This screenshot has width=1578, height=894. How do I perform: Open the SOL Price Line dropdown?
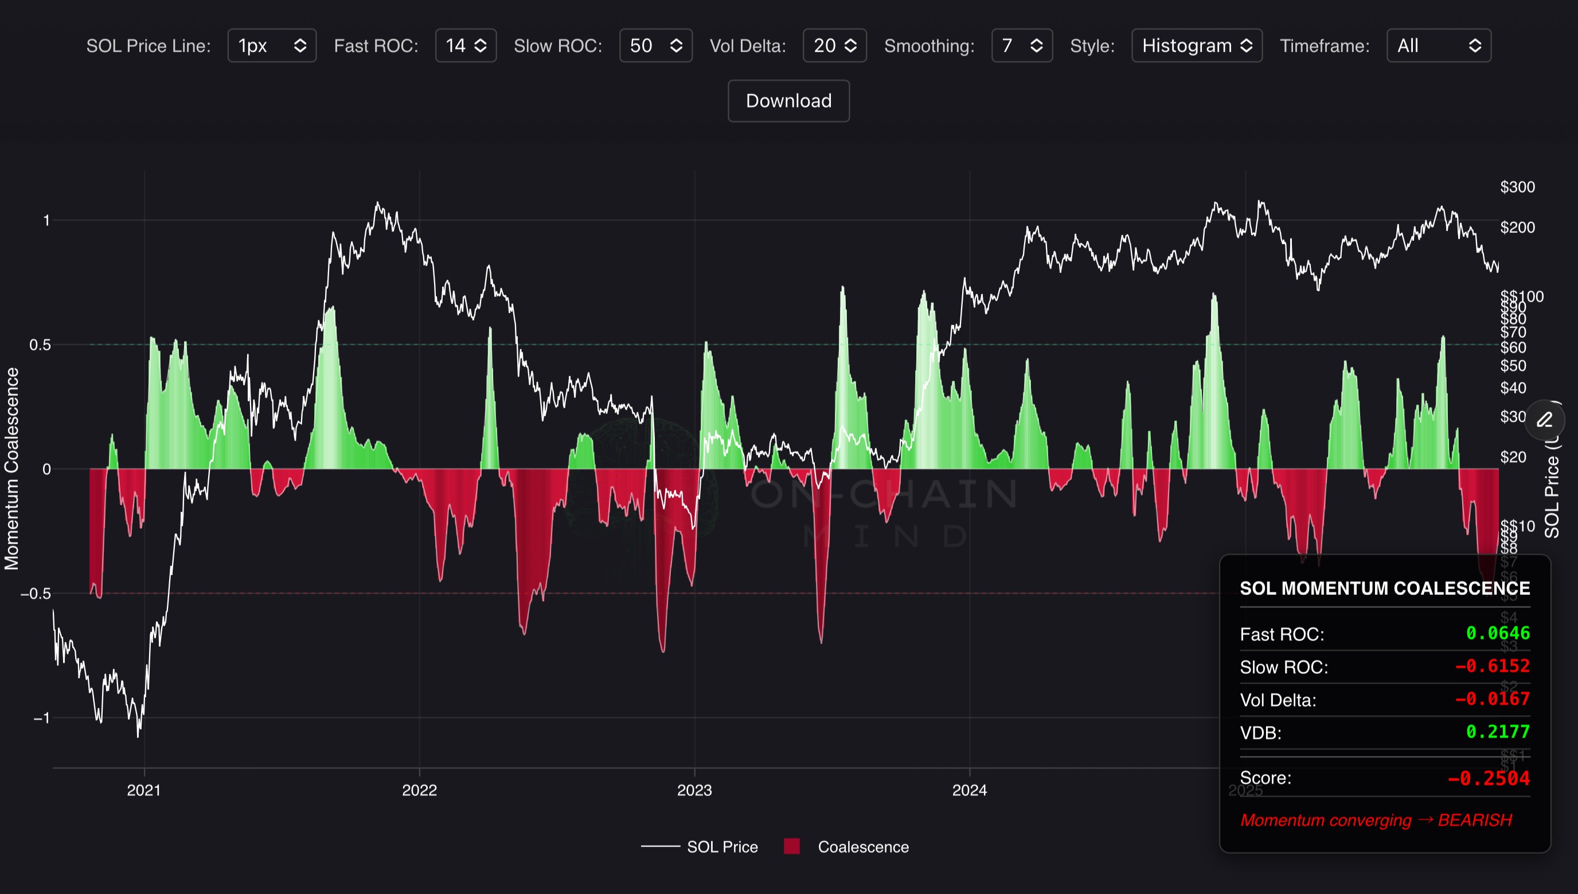[x=272, y=45]
